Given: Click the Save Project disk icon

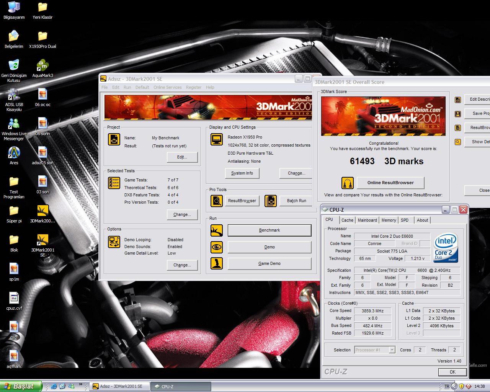Looking at the screenshot, I should [x=458, y=114].
